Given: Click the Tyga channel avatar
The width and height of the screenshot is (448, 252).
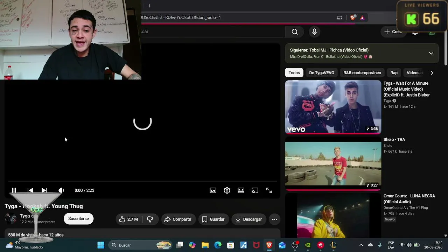Looking at the screenshot, I should (10, 219).
